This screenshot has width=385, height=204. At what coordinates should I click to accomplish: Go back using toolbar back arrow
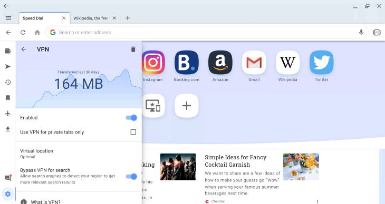pyautogui.click(x=8, y=32)
